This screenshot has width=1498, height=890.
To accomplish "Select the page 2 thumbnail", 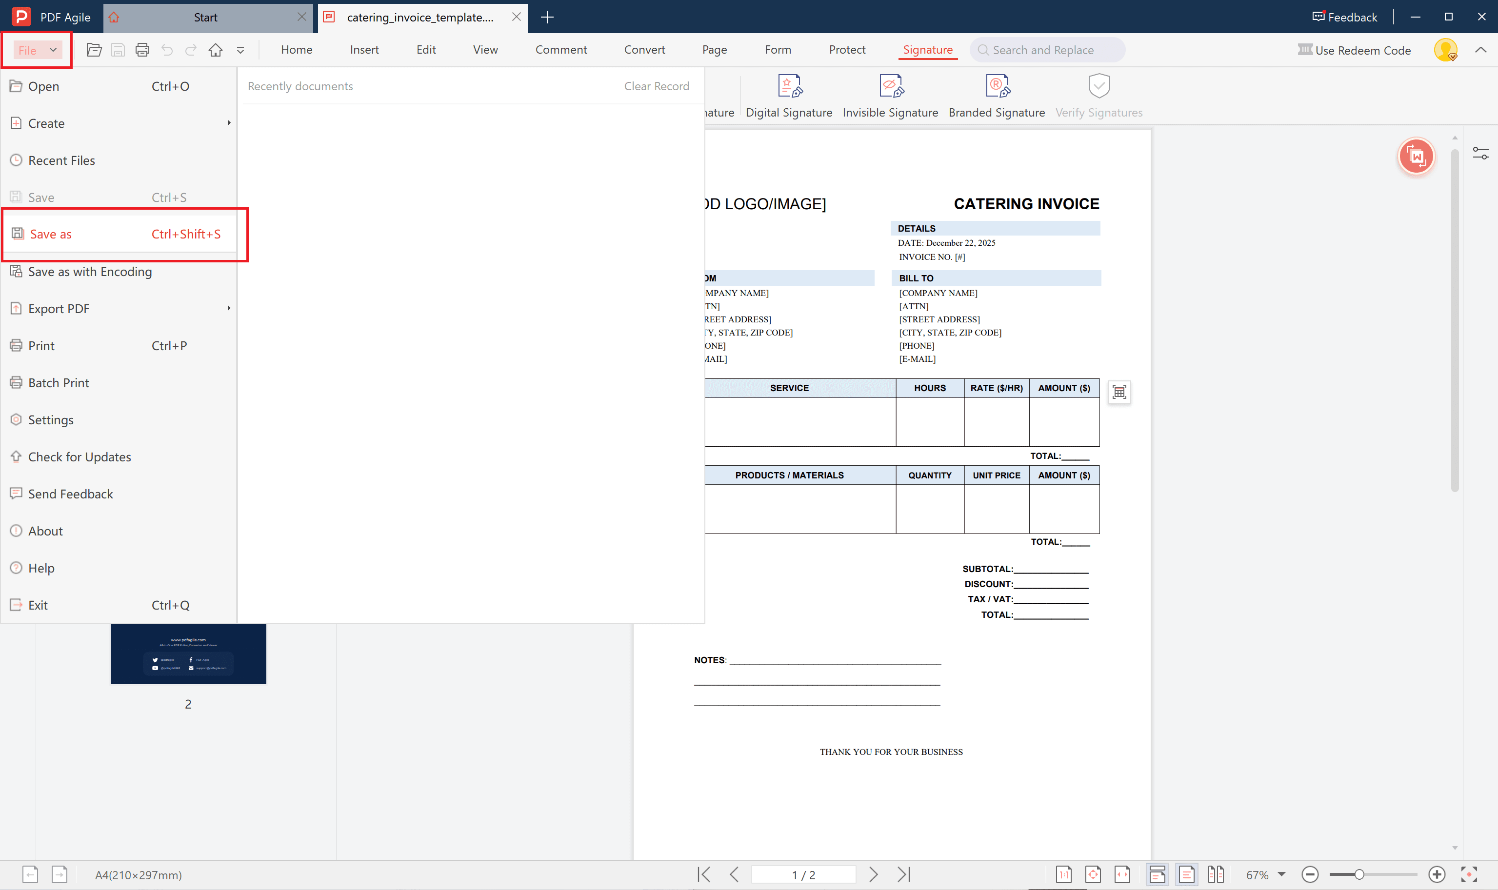I will [188, 653].
